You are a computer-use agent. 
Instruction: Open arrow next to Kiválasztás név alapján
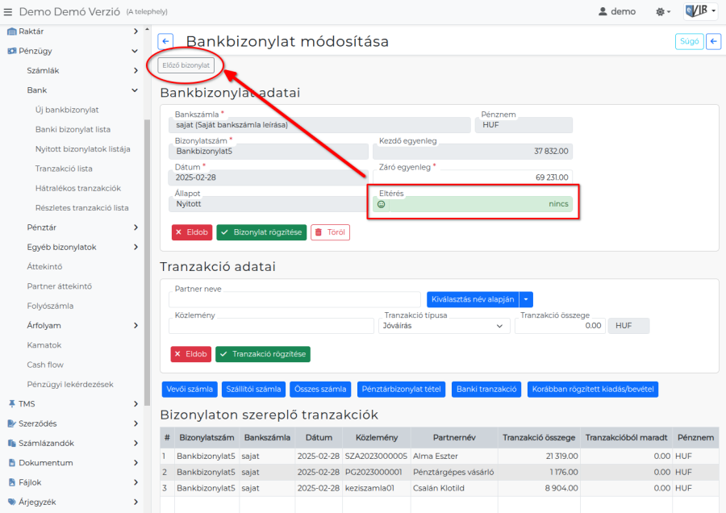pyautogui.click(x=526, y=299)
